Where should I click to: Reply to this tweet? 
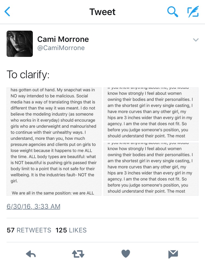coord(31,254)
